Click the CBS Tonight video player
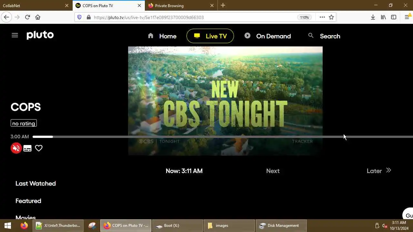Screen dimensions: 413x232 [x=225, y=101]
